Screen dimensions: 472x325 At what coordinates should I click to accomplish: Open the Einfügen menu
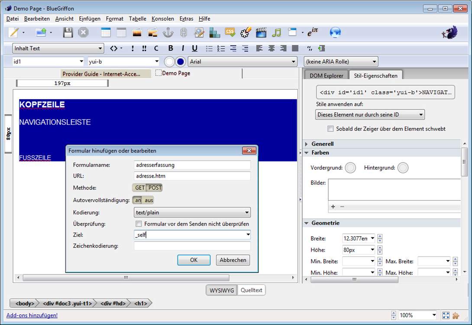click(x=90, y=19)
